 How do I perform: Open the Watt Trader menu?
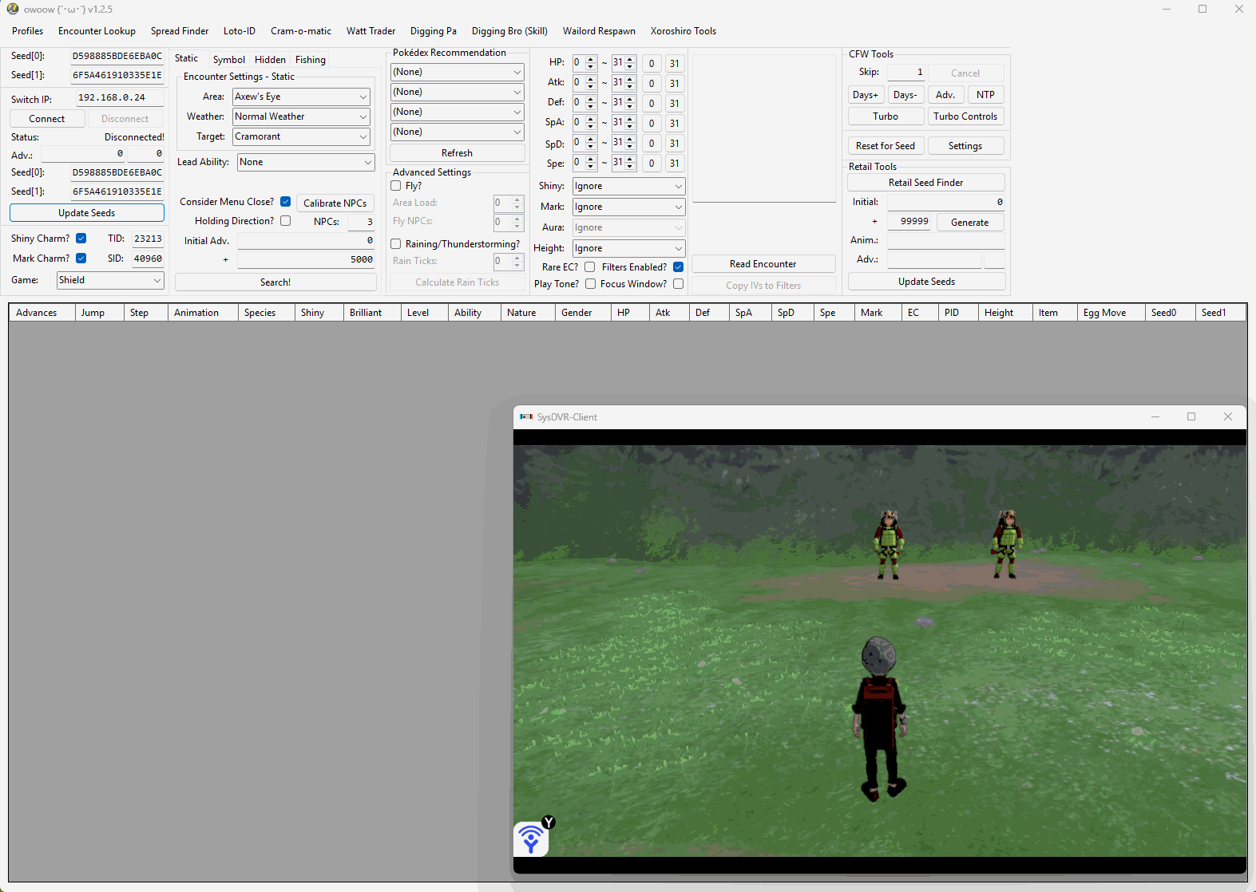pos(370,31)
